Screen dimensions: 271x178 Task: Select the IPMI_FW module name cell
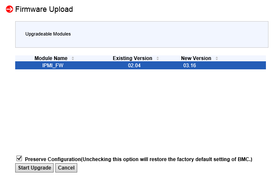point(53,66)
